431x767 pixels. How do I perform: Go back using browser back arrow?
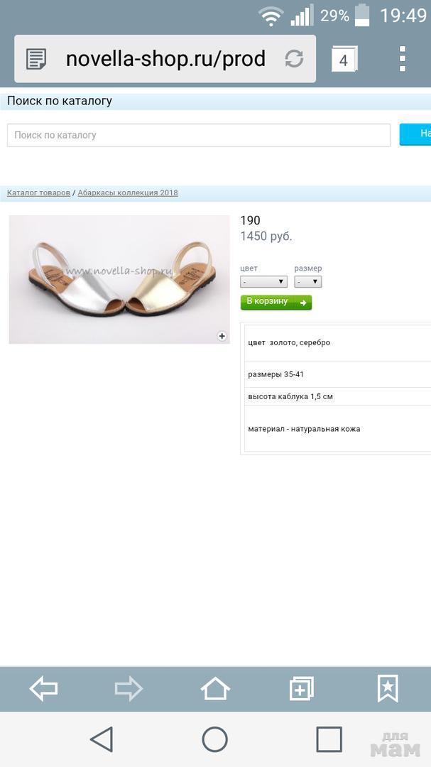(43, 689)
